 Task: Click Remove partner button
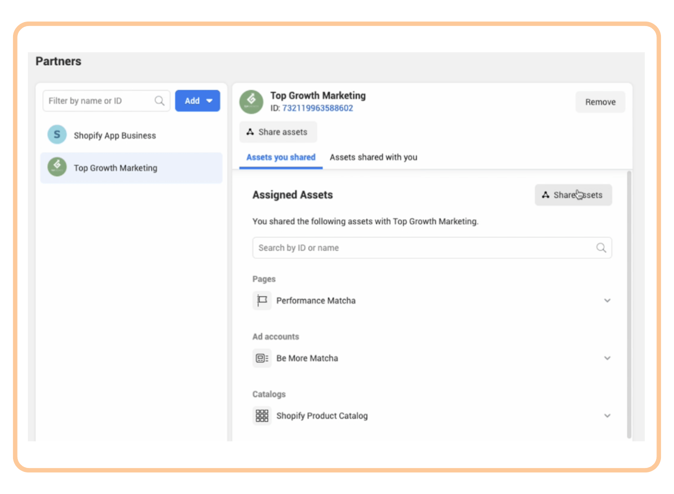tap(600, 102)
